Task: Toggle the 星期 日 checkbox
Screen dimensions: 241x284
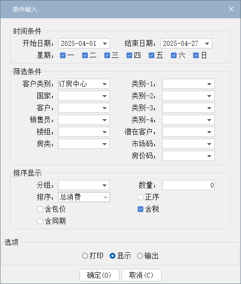Action: point(196,56)
